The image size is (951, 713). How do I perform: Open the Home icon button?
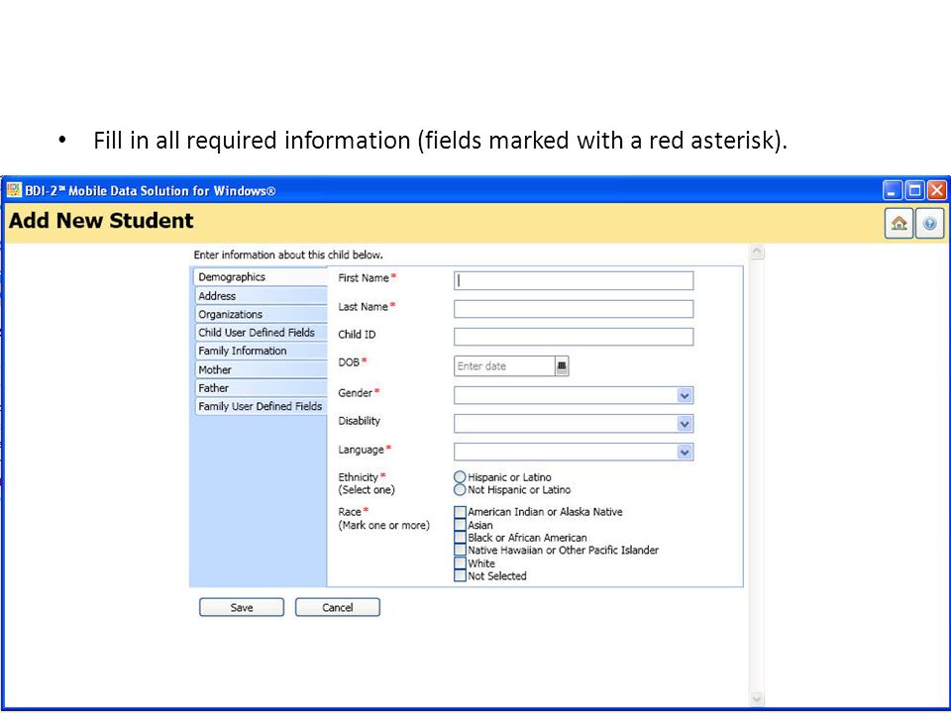[x=898, y=223]
